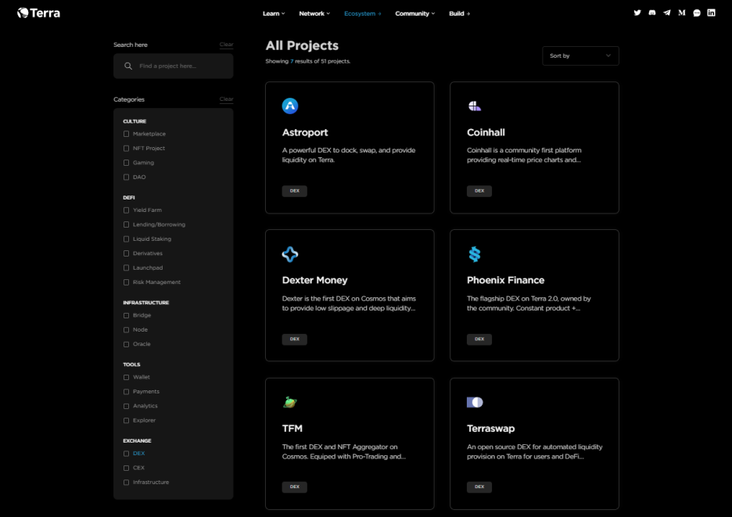Click the Coinhall logo icon
This screenshot has height=517, width=732.
[475, 106]
